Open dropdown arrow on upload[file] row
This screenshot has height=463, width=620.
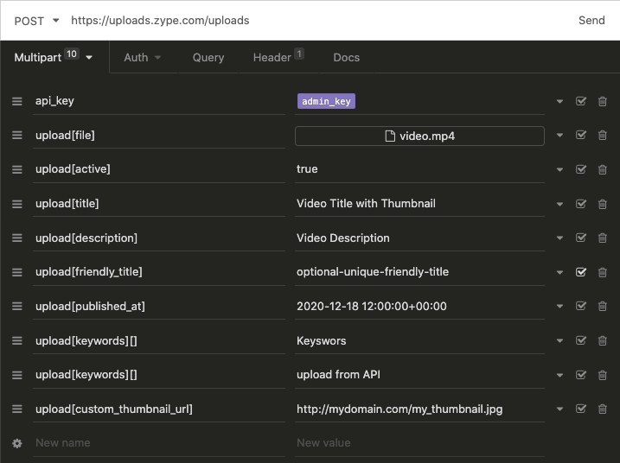pyautogui.click(x=559, y=136)
